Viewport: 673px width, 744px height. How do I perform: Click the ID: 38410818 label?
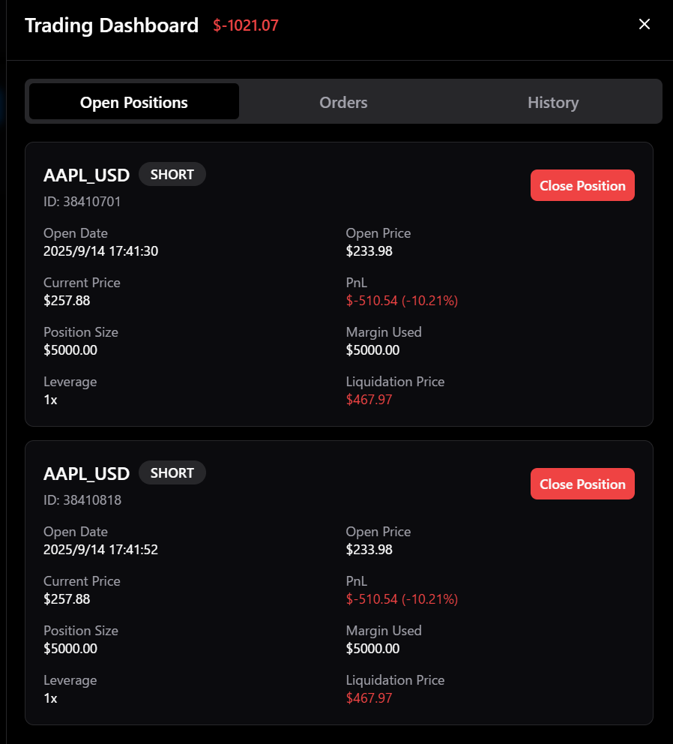82,500
